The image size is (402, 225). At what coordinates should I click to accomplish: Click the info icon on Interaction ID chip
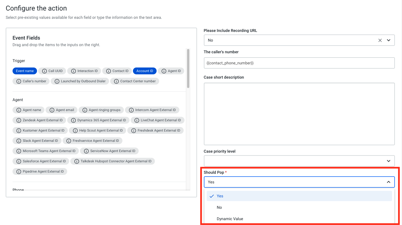tap(73, 71)
